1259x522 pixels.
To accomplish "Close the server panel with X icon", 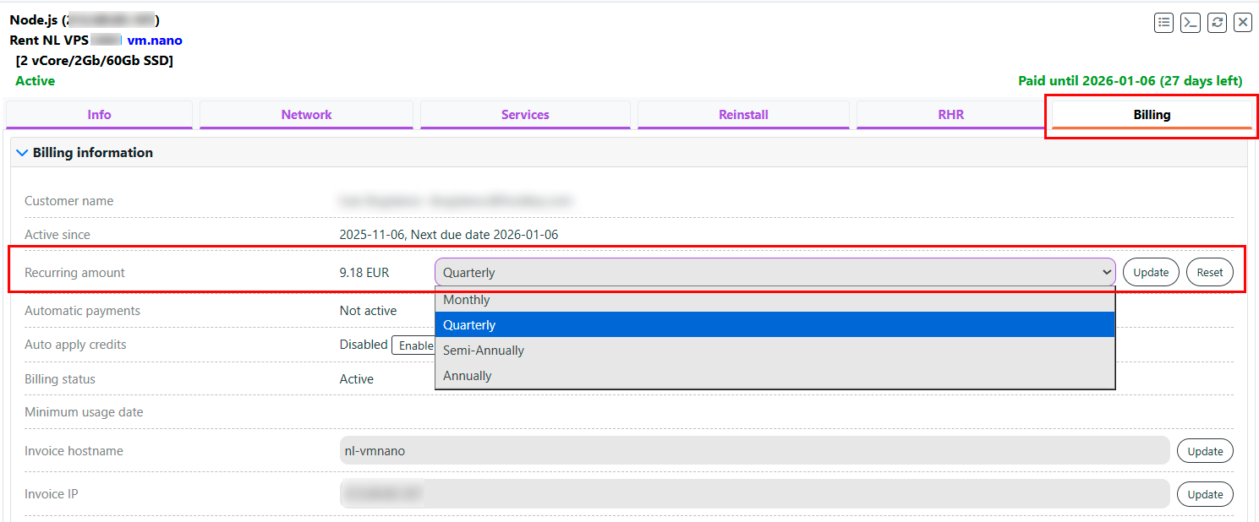I will 1242,23.
